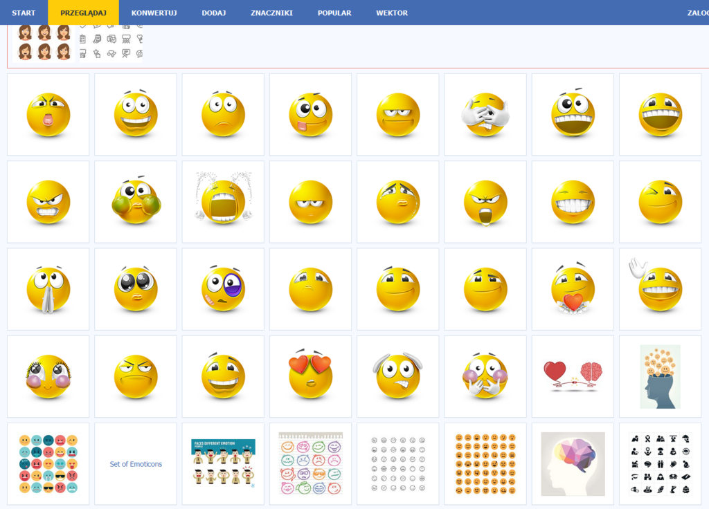This screenshot has width=709, height=509.
Task: Open the START menu item
Action: pos(24,12)
